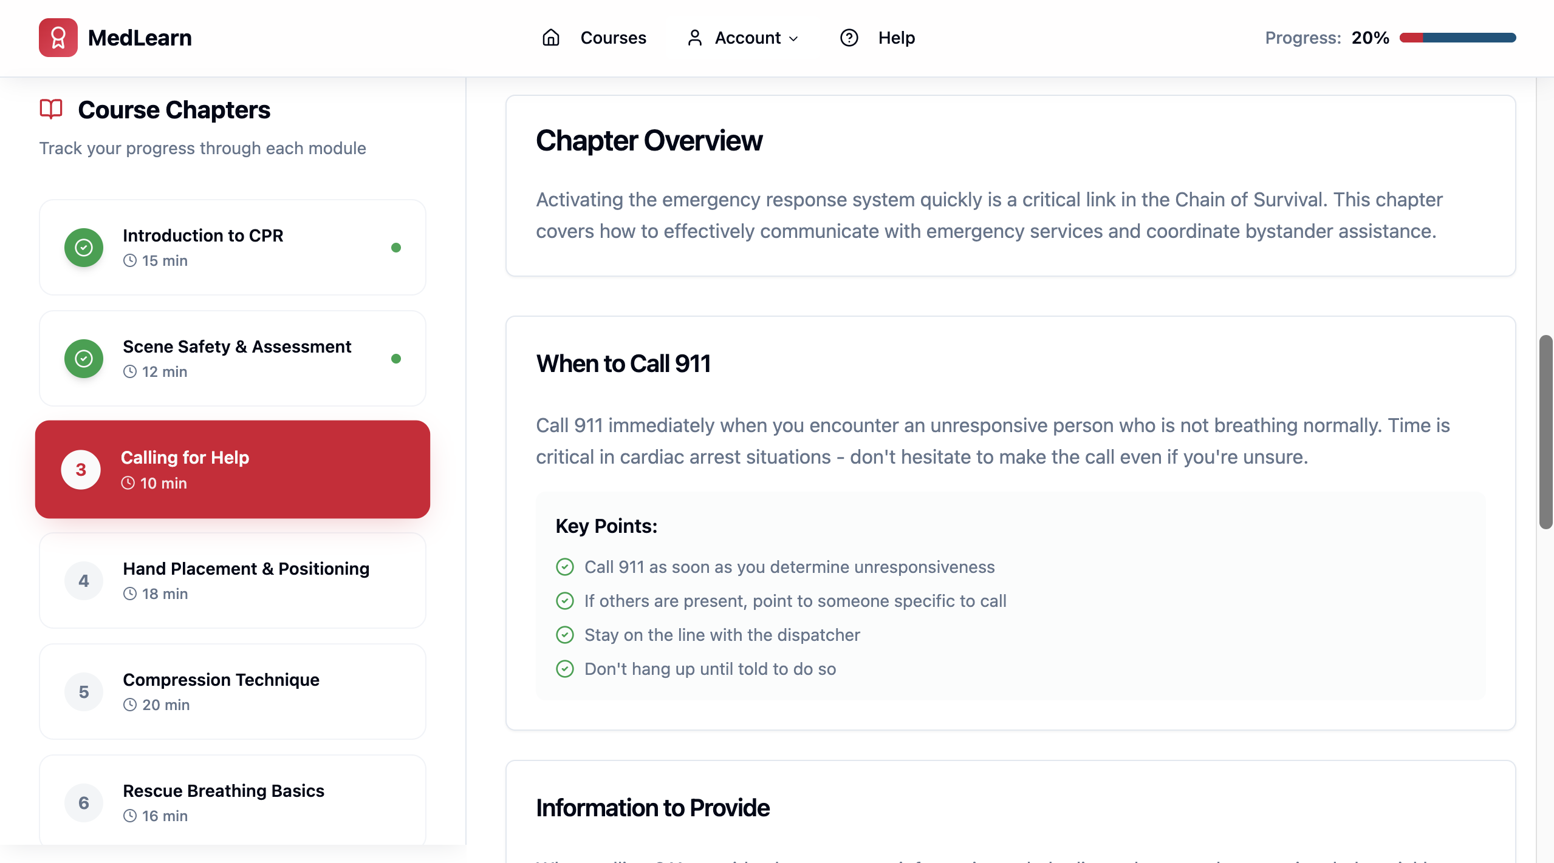Open the Hand Placement & Positioning chapter

point(233,581)
